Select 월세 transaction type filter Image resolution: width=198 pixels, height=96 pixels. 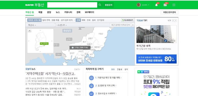pyautogui.click(x=94, y=20)
